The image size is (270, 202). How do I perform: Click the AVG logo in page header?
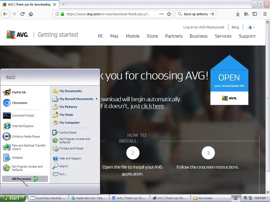coord(17,35)
